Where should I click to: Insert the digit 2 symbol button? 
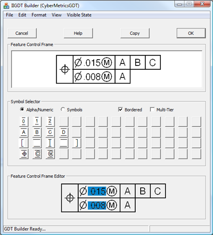coord(50,121)
